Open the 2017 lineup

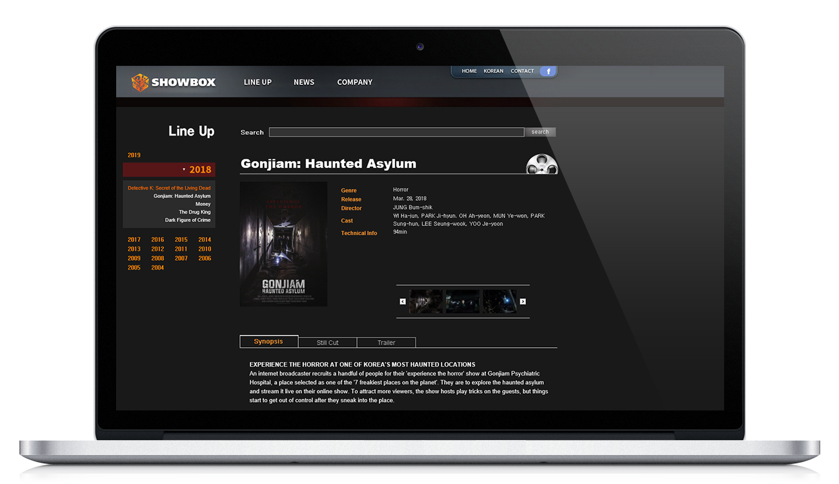point(134,240)
